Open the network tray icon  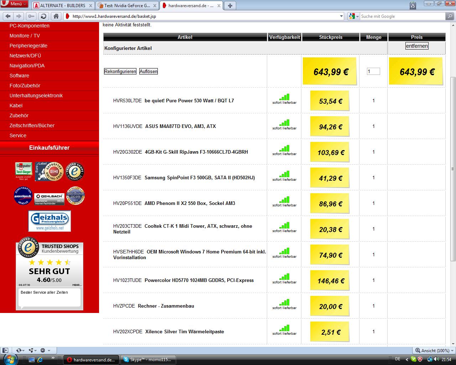pos(430,359)
